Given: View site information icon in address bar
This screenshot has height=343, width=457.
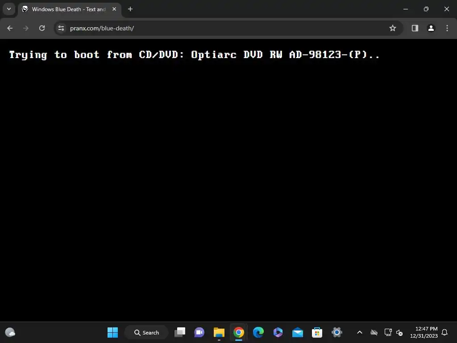Looking at the screenshot, I should point(61,28).
